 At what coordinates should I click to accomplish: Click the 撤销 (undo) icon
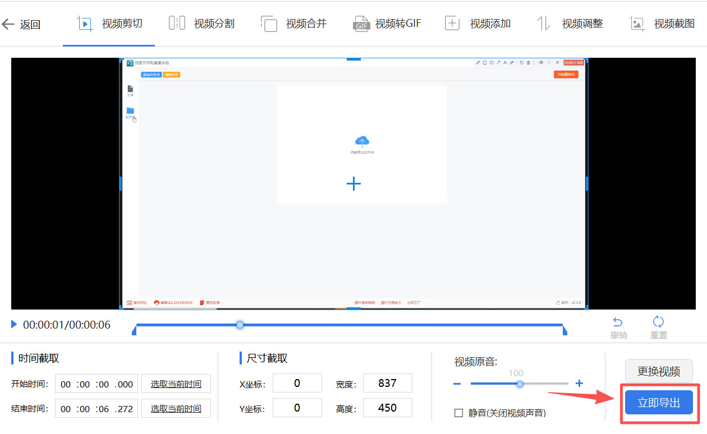pyautogui.click(x=618, y=321)
